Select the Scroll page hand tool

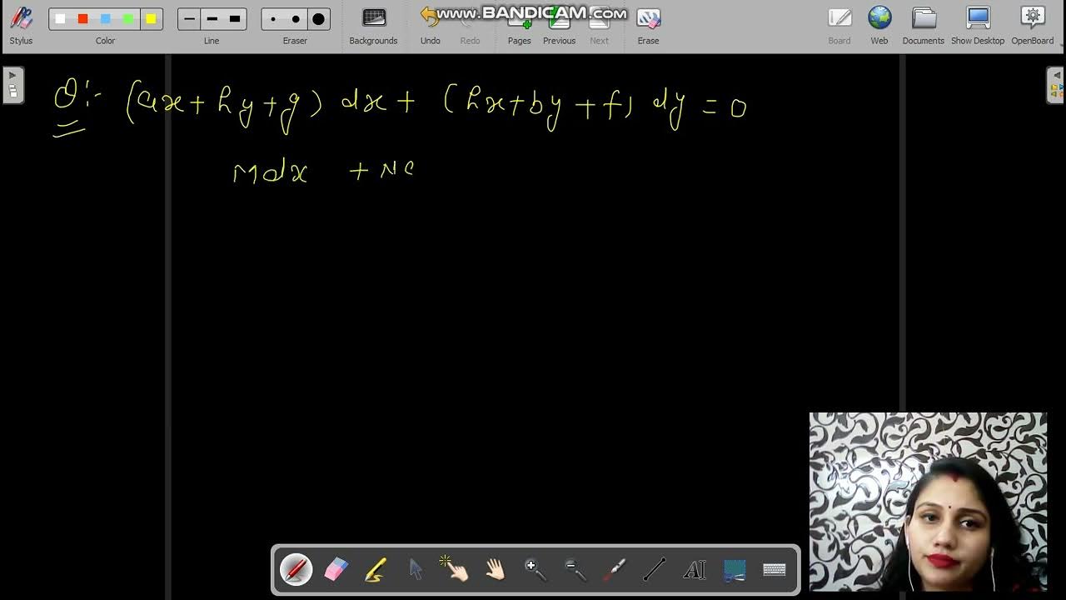[x=495, y=570]
